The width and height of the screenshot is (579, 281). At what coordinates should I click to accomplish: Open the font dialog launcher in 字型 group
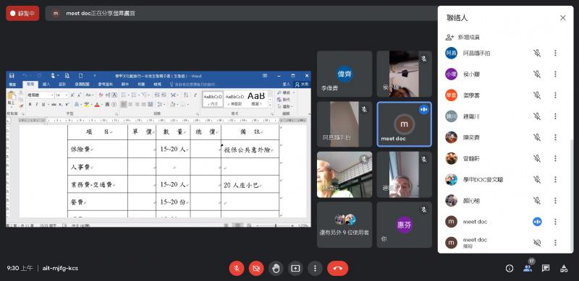click(x=117, y=114)
